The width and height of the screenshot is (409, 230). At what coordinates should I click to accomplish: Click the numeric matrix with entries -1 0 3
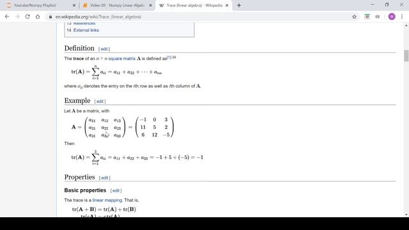pos(155,127)
